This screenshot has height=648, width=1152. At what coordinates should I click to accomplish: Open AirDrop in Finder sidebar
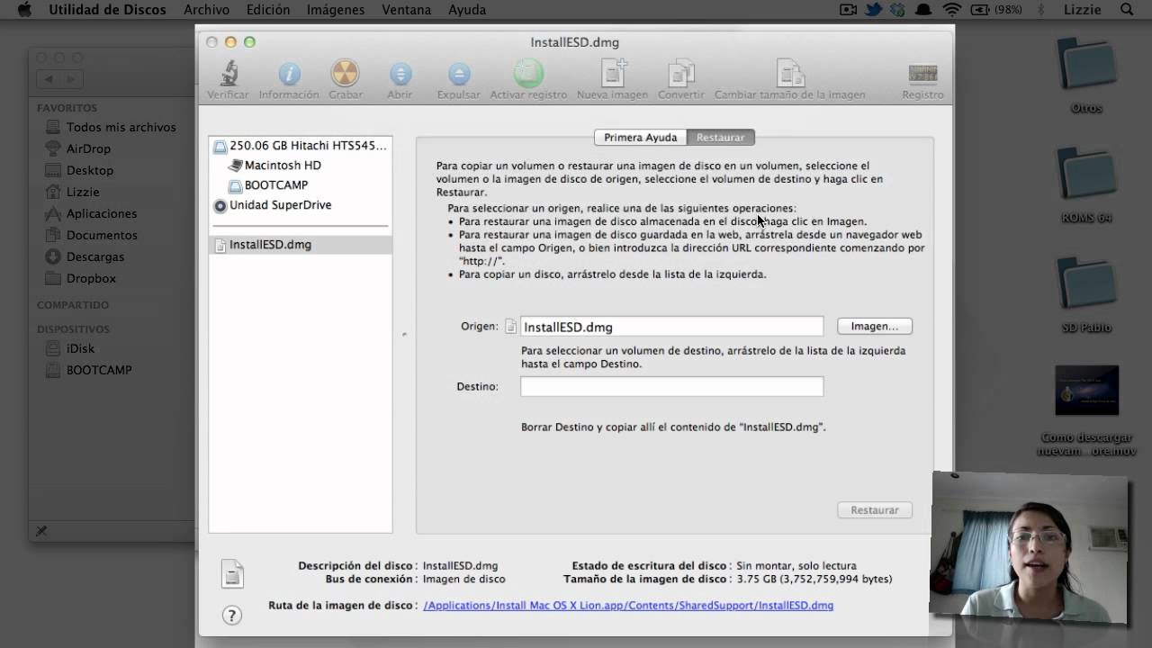[x=78, y=148]
